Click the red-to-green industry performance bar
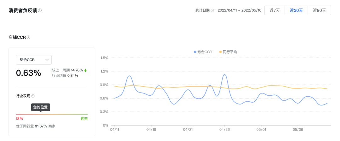Image resolution: width=340 pixels, height=141 pixels. (x=52, y=114)
